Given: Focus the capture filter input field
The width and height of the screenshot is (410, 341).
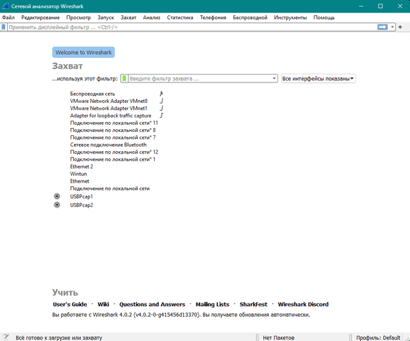Looking at the screenshot, I should [200, 78].
